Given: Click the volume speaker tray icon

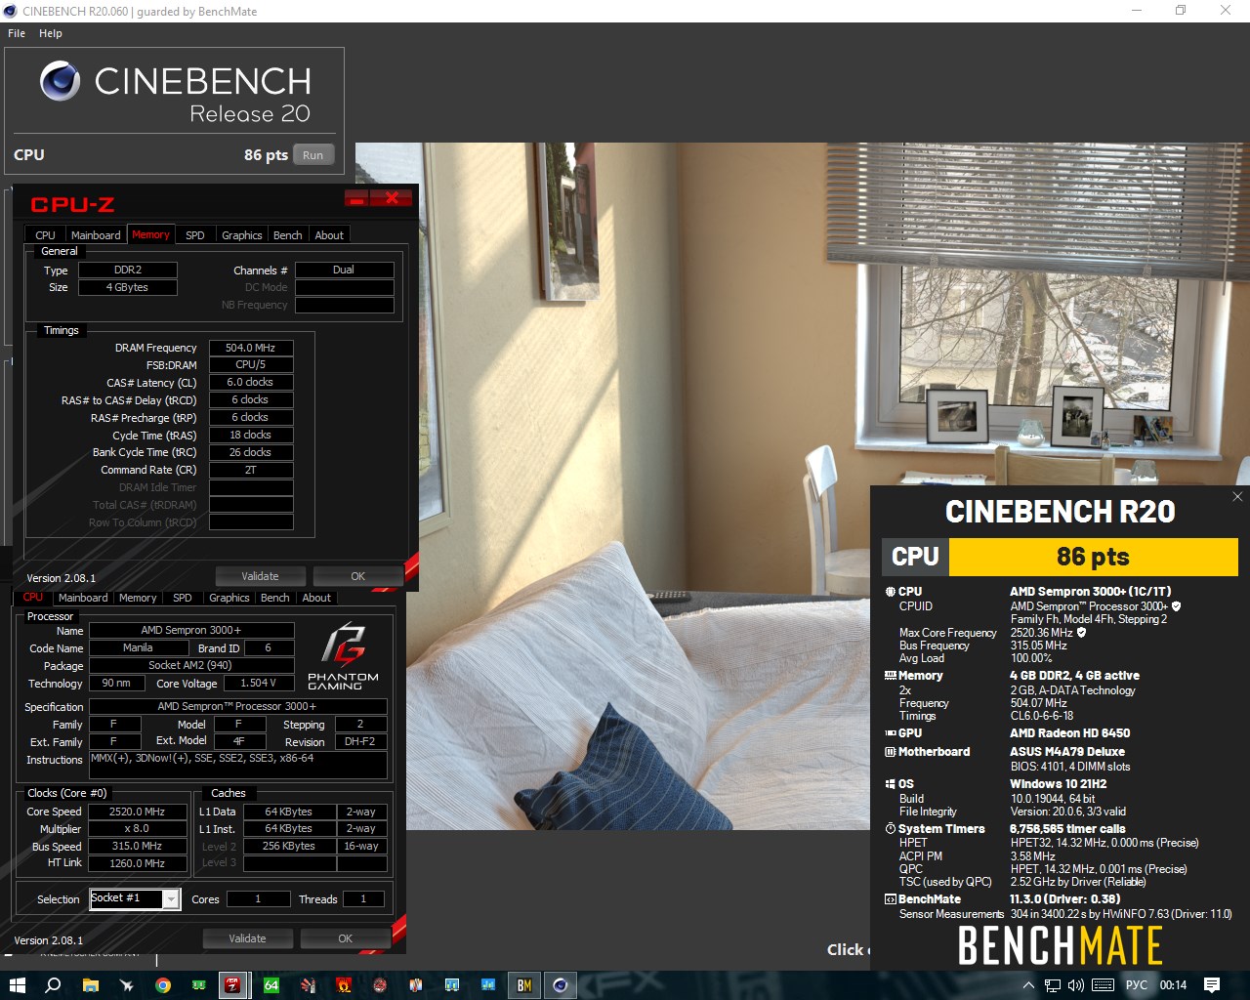Looking at the screenshot, I should click(x=1077, y=985).
